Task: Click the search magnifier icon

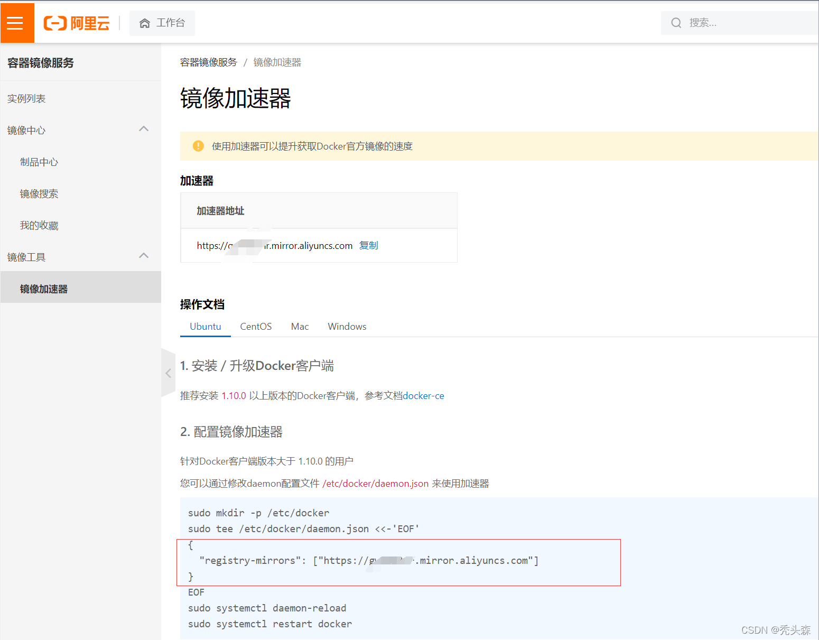Action: click(x=676, y=23)
